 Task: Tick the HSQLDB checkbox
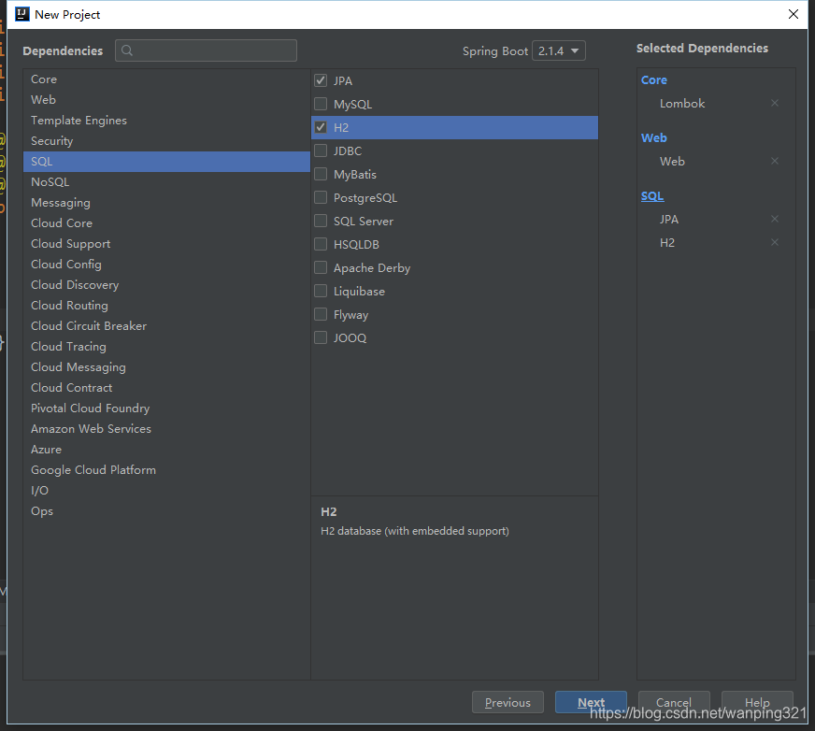pyautogui.click(x=321, y=244)
